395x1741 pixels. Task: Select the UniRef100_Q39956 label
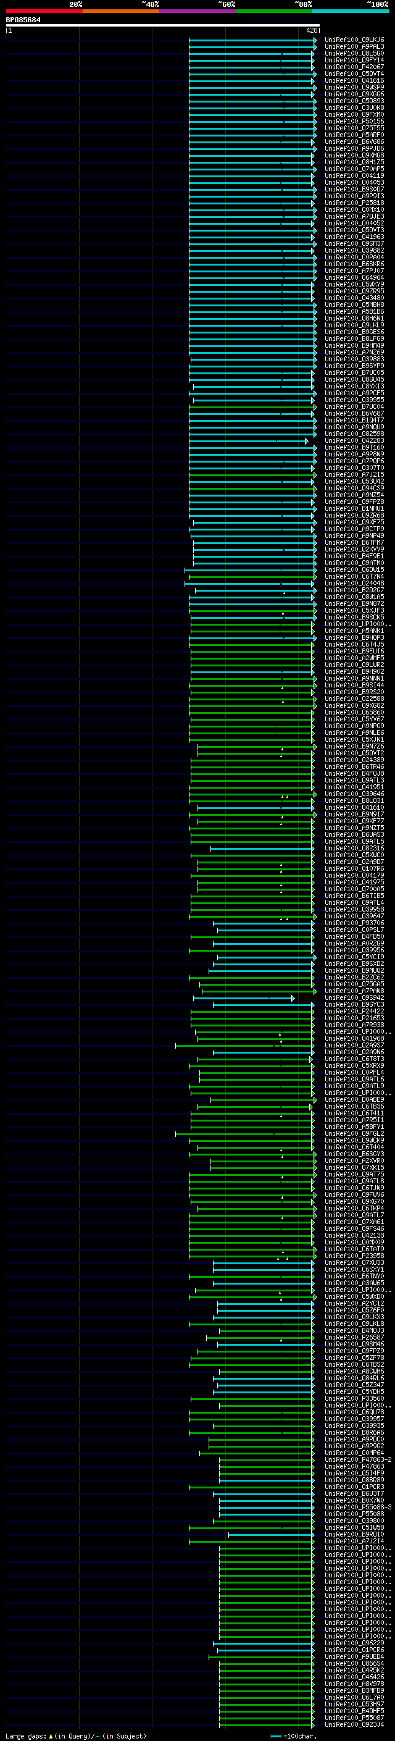[x=354, y=950]
